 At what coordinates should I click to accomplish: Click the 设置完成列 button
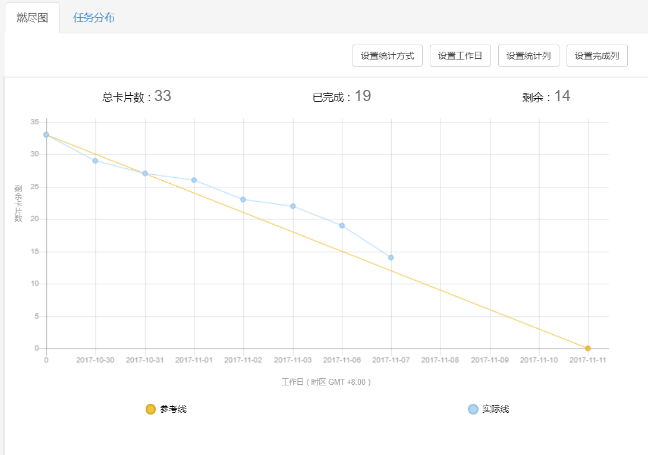pyautogui.click(x=597, y=55)
